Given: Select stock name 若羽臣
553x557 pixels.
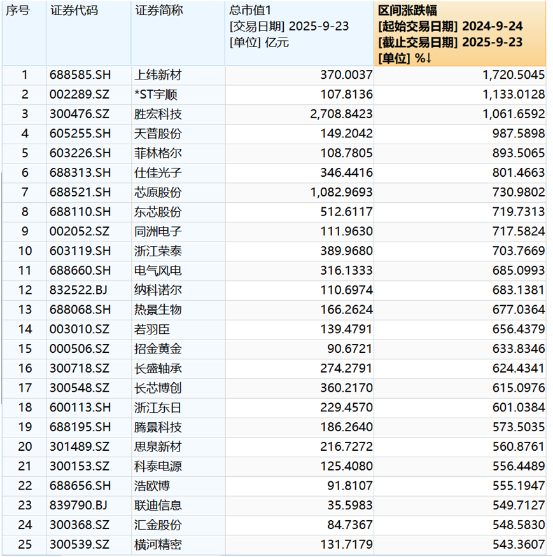Looking at the screenshot, I should click(152, 329).
